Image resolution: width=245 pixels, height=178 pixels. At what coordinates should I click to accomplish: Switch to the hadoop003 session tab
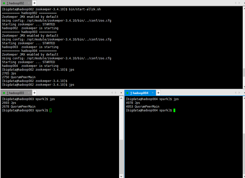click(x=16, y=93)
